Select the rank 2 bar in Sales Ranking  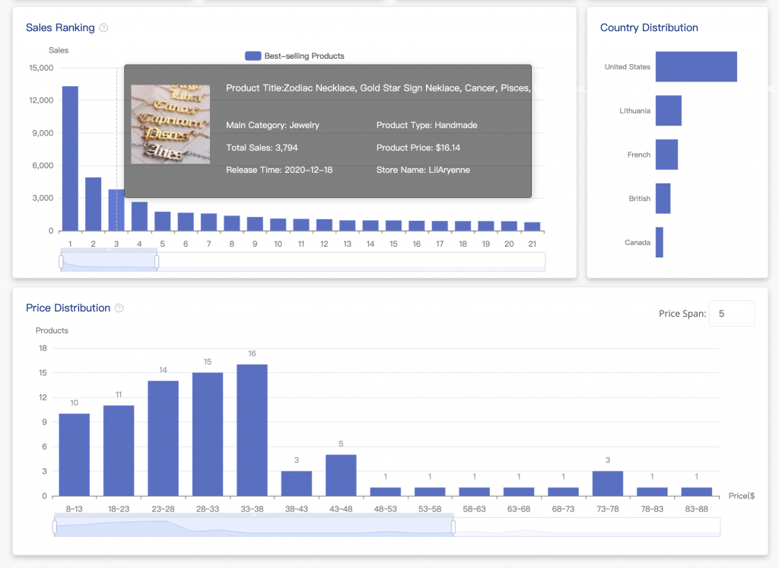(x=93, y=204)
